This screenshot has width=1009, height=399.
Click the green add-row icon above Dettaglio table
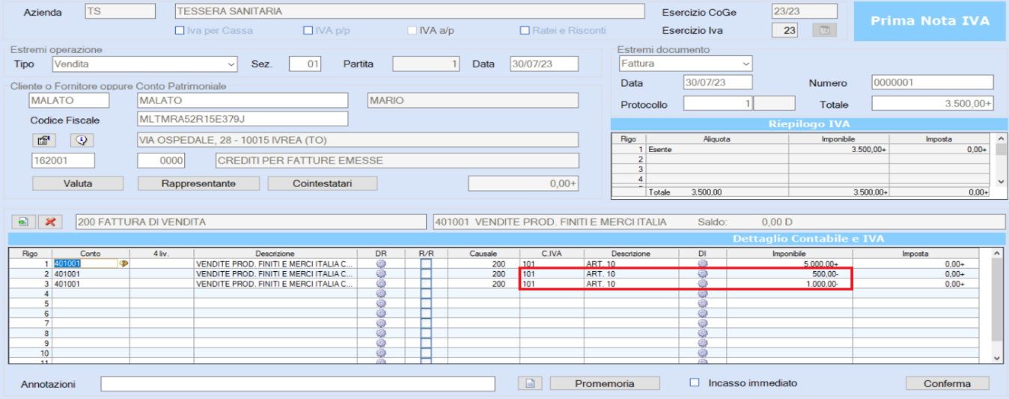tap(22, 222)
